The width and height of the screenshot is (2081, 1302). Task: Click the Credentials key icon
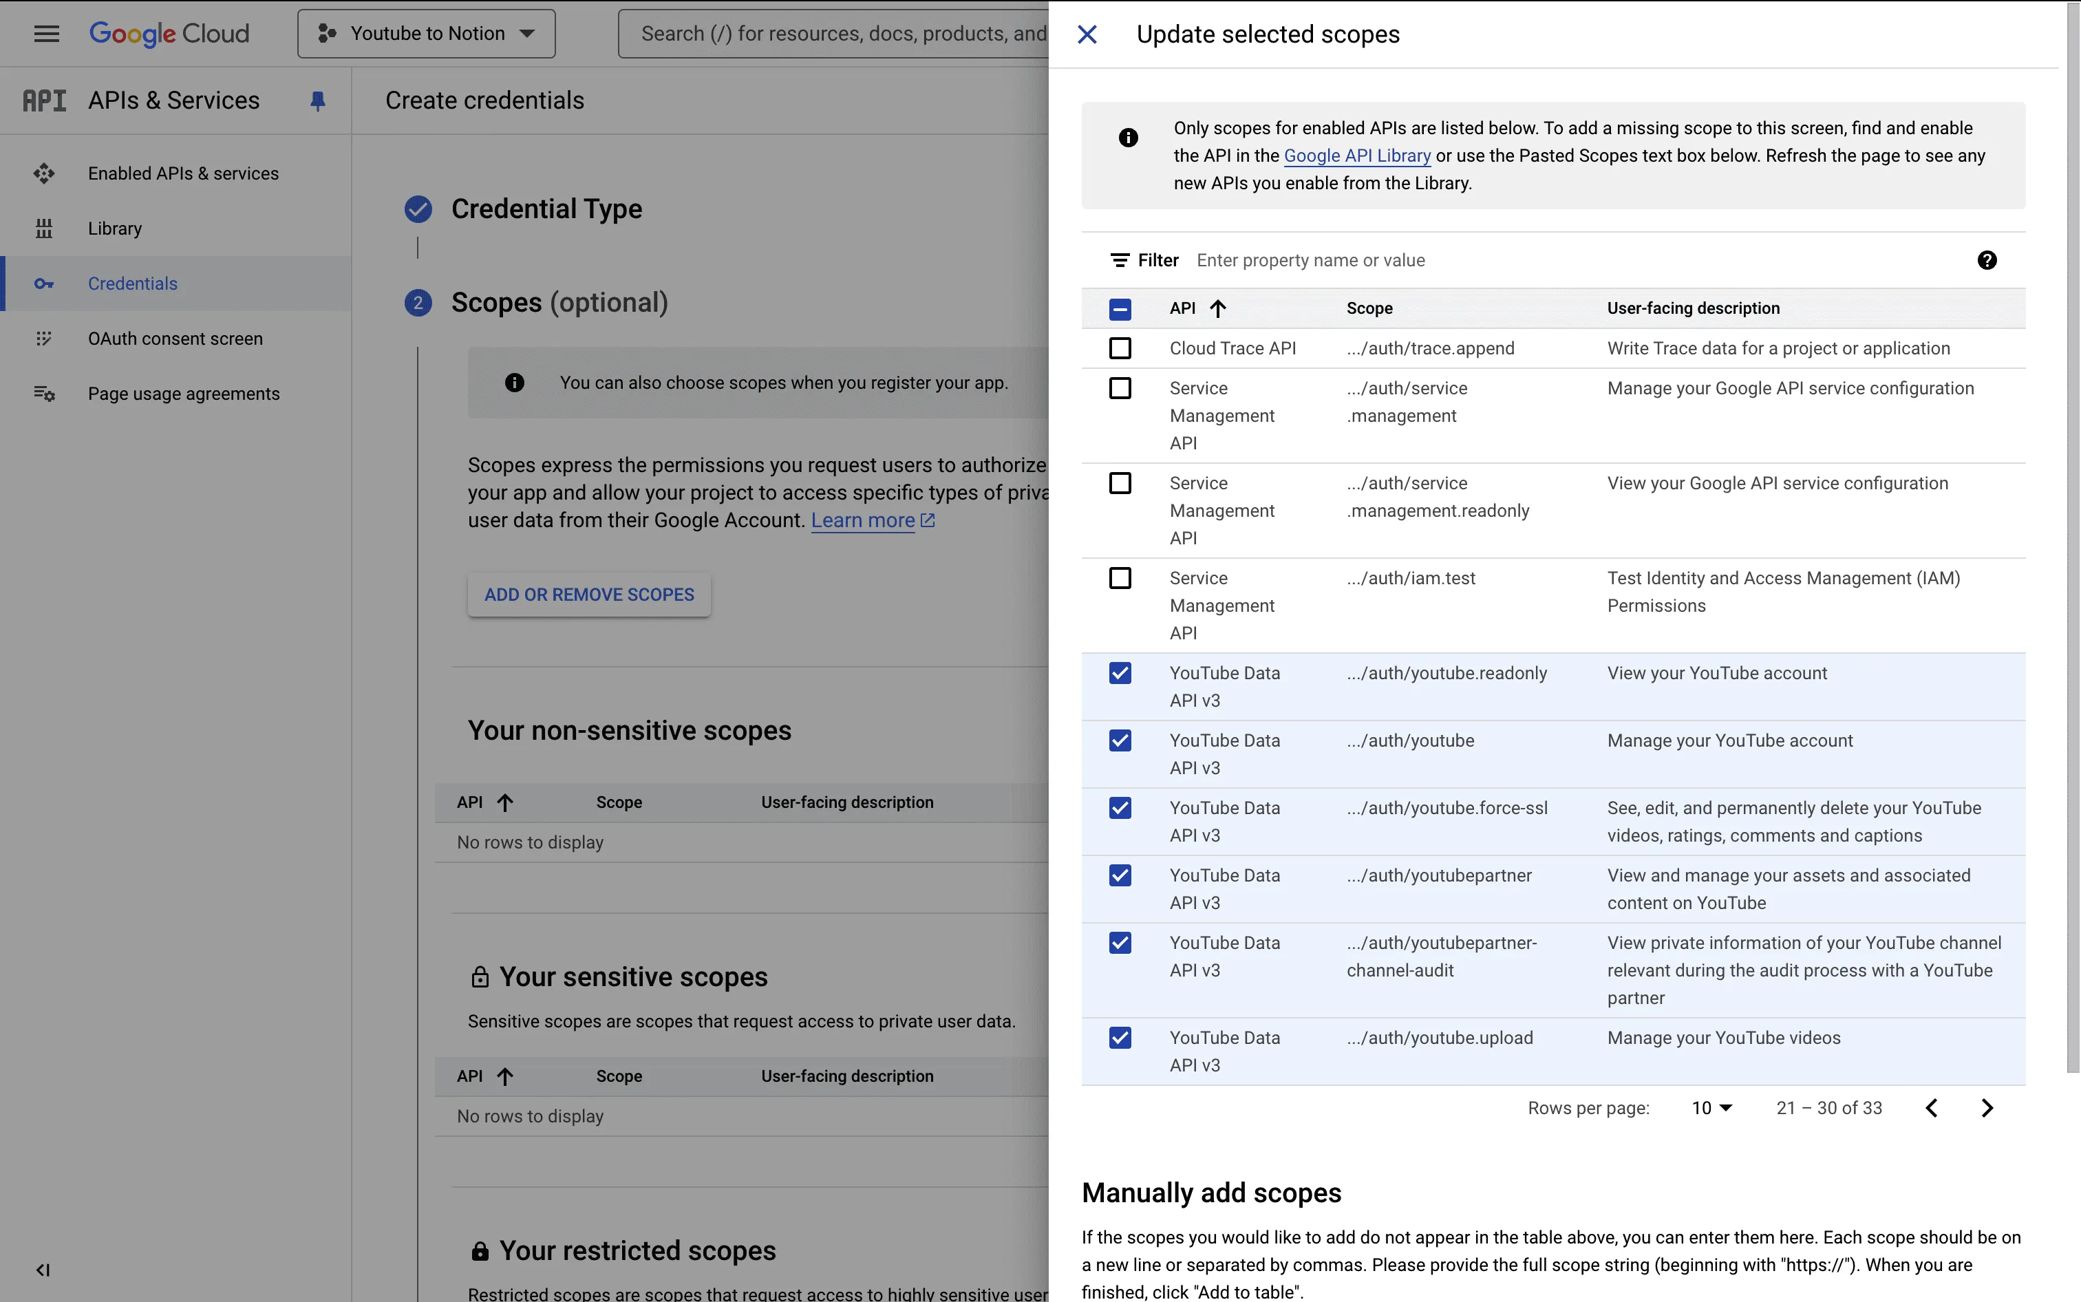pyautogui.click(x=44, y=284)
